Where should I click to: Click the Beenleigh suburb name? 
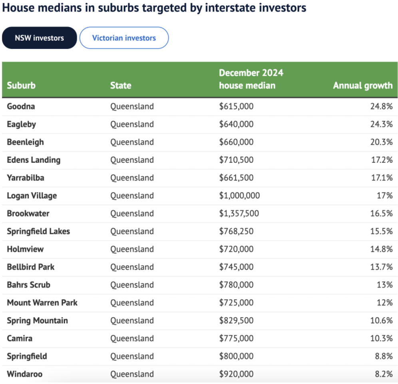[x=25, y=142]
